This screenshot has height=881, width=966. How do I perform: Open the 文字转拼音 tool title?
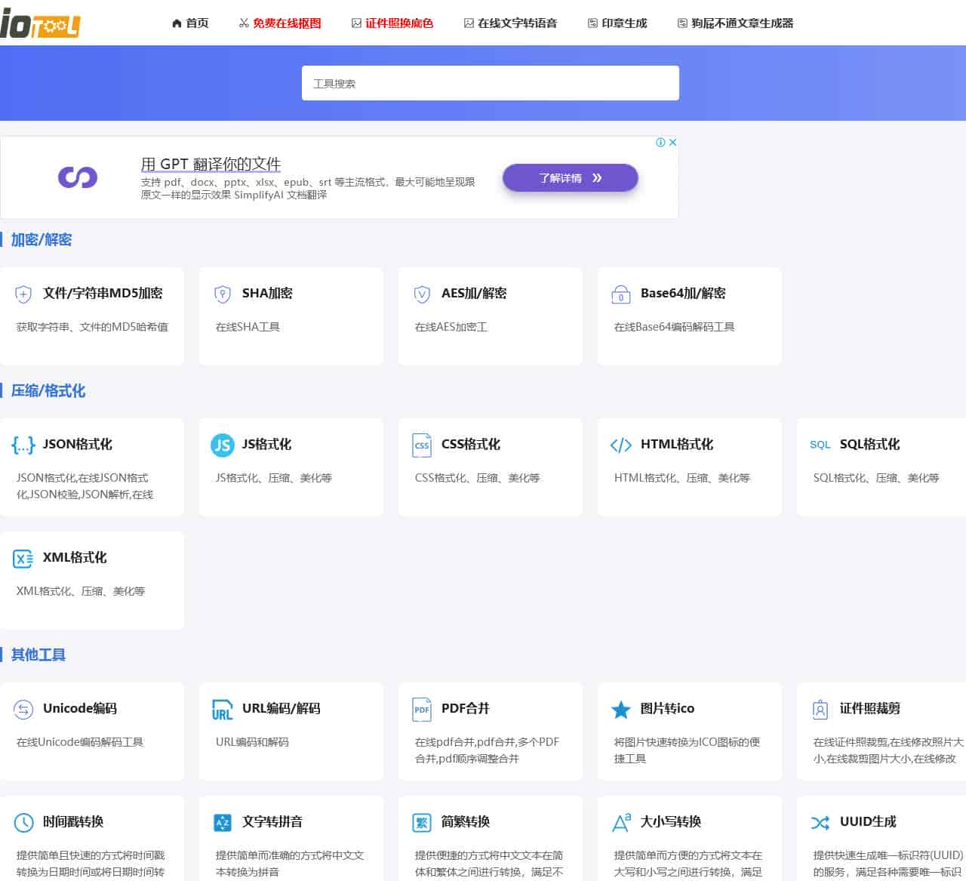(272, 822)
